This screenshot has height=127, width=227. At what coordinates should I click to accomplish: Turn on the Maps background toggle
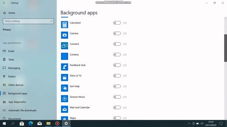tap(117, 118)
